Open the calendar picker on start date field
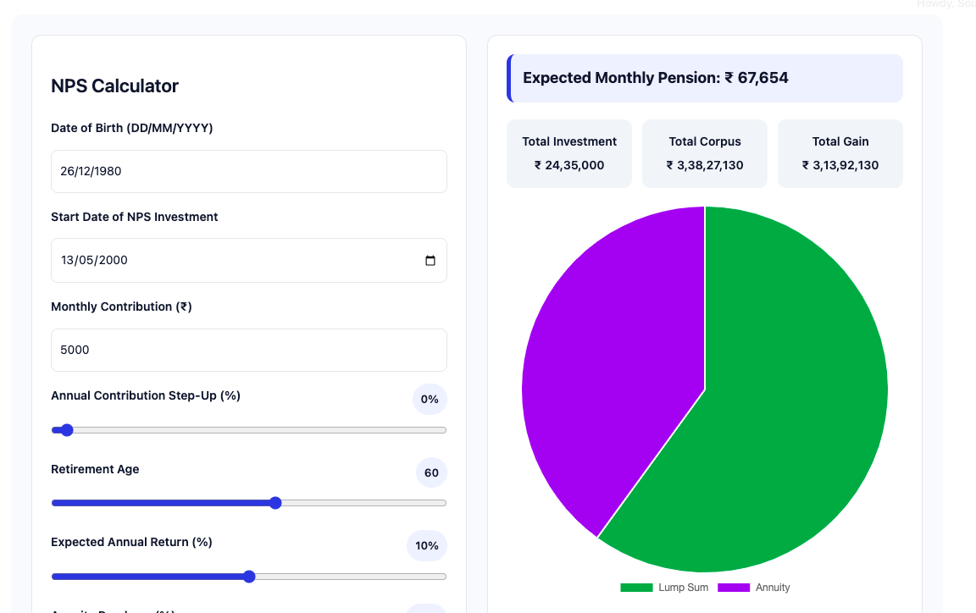 pos(430,260)
